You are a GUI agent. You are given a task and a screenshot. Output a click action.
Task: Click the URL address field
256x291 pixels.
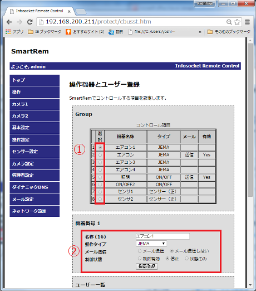pyautogui.click(x=132, y=22)
